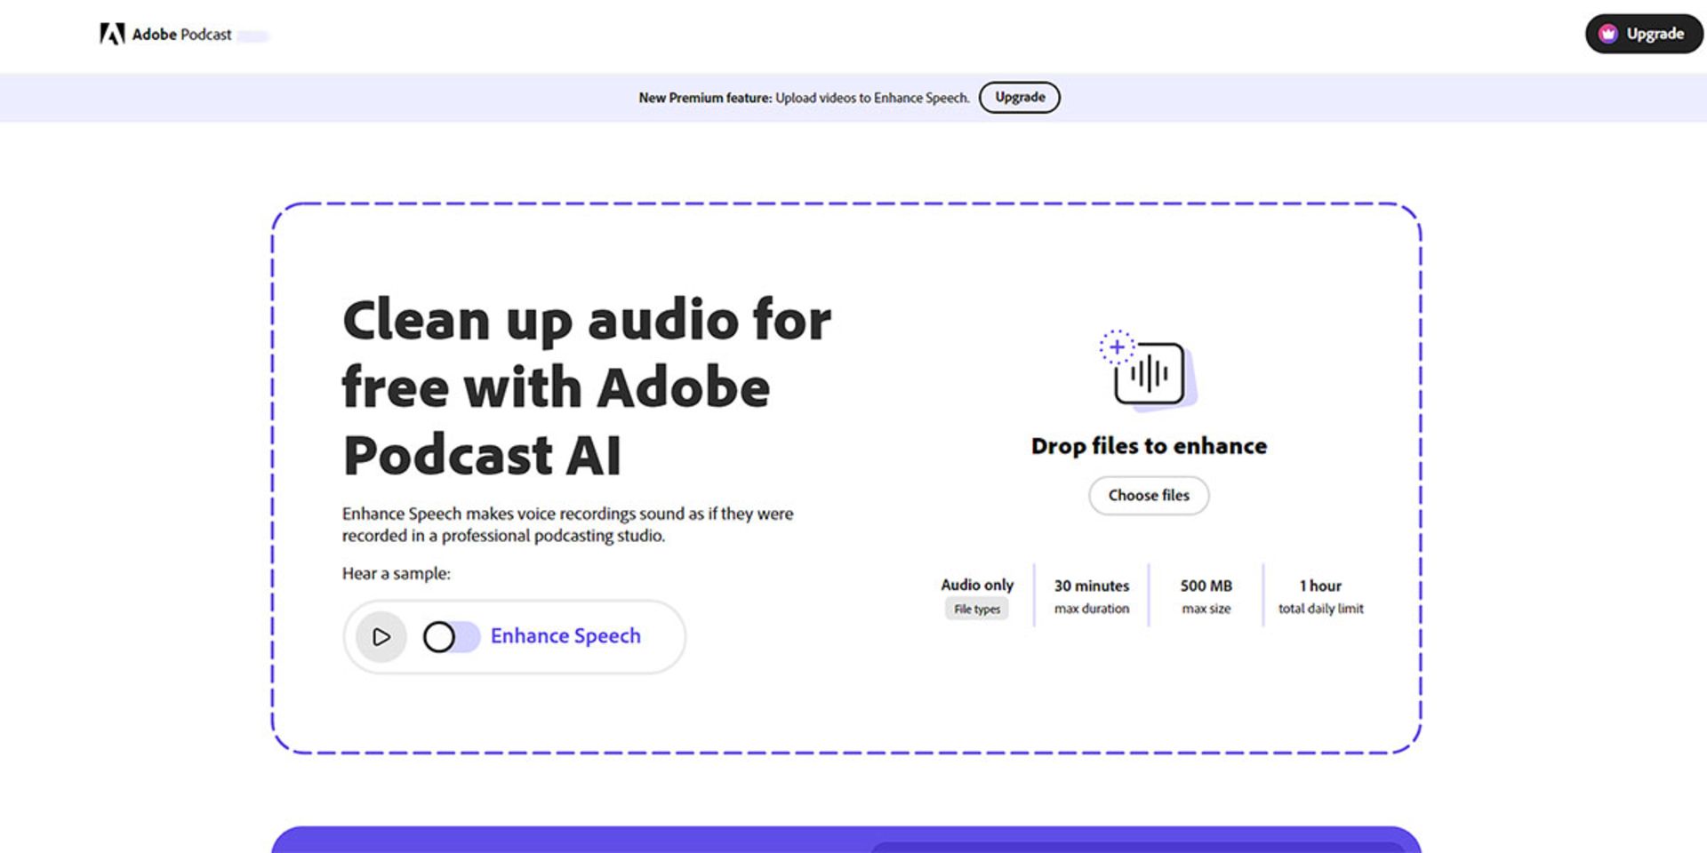Play the Enhance Speech sample audio
The image size is (1707, 853).
(x=381, y=636)
